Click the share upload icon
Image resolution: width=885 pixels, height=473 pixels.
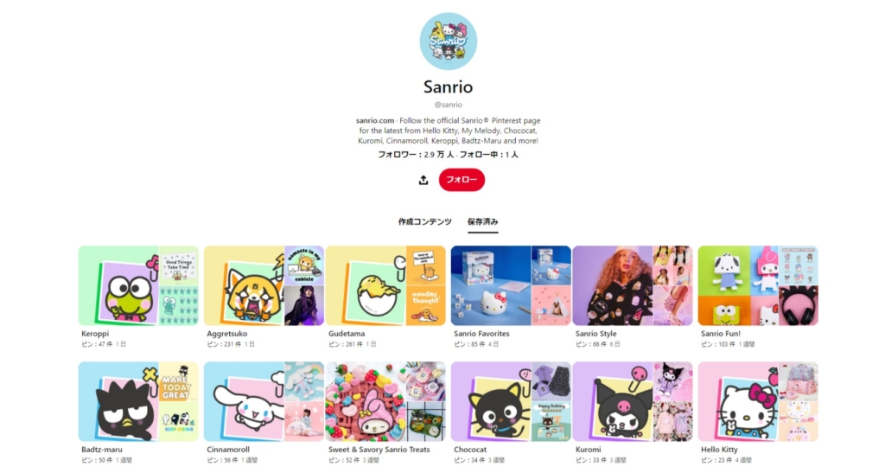(423, 180)
